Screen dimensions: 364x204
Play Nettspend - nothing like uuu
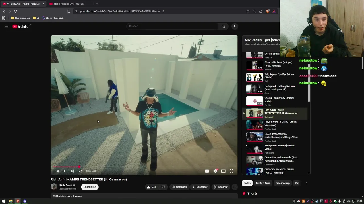click(275, 89)
